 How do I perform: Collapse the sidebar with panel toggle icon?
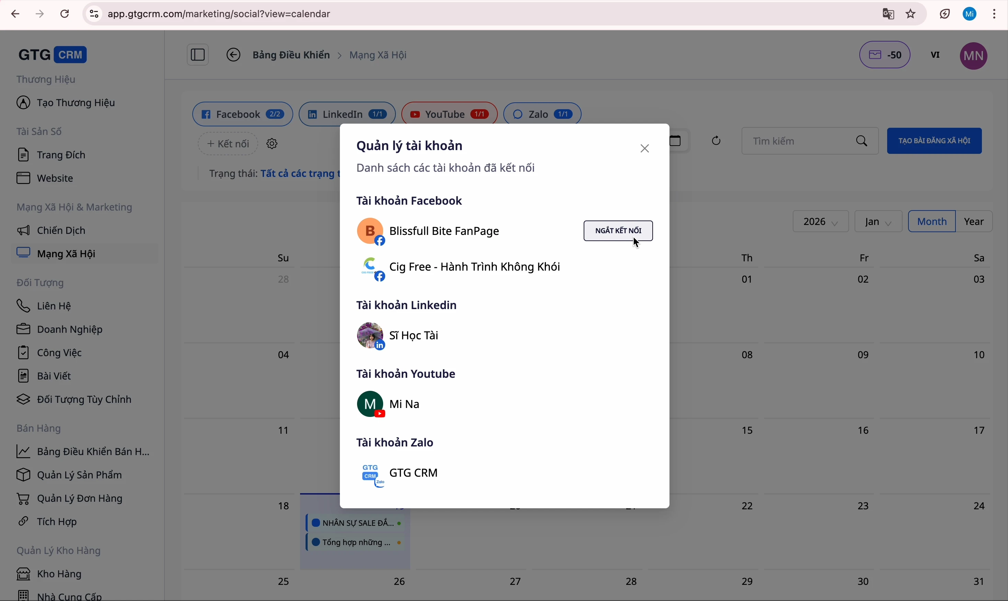[x=197, y=55]
